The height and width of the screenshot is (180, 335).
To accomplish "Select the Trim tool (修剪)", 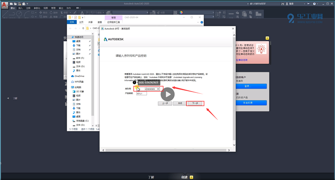I will (x=64, y=13).
